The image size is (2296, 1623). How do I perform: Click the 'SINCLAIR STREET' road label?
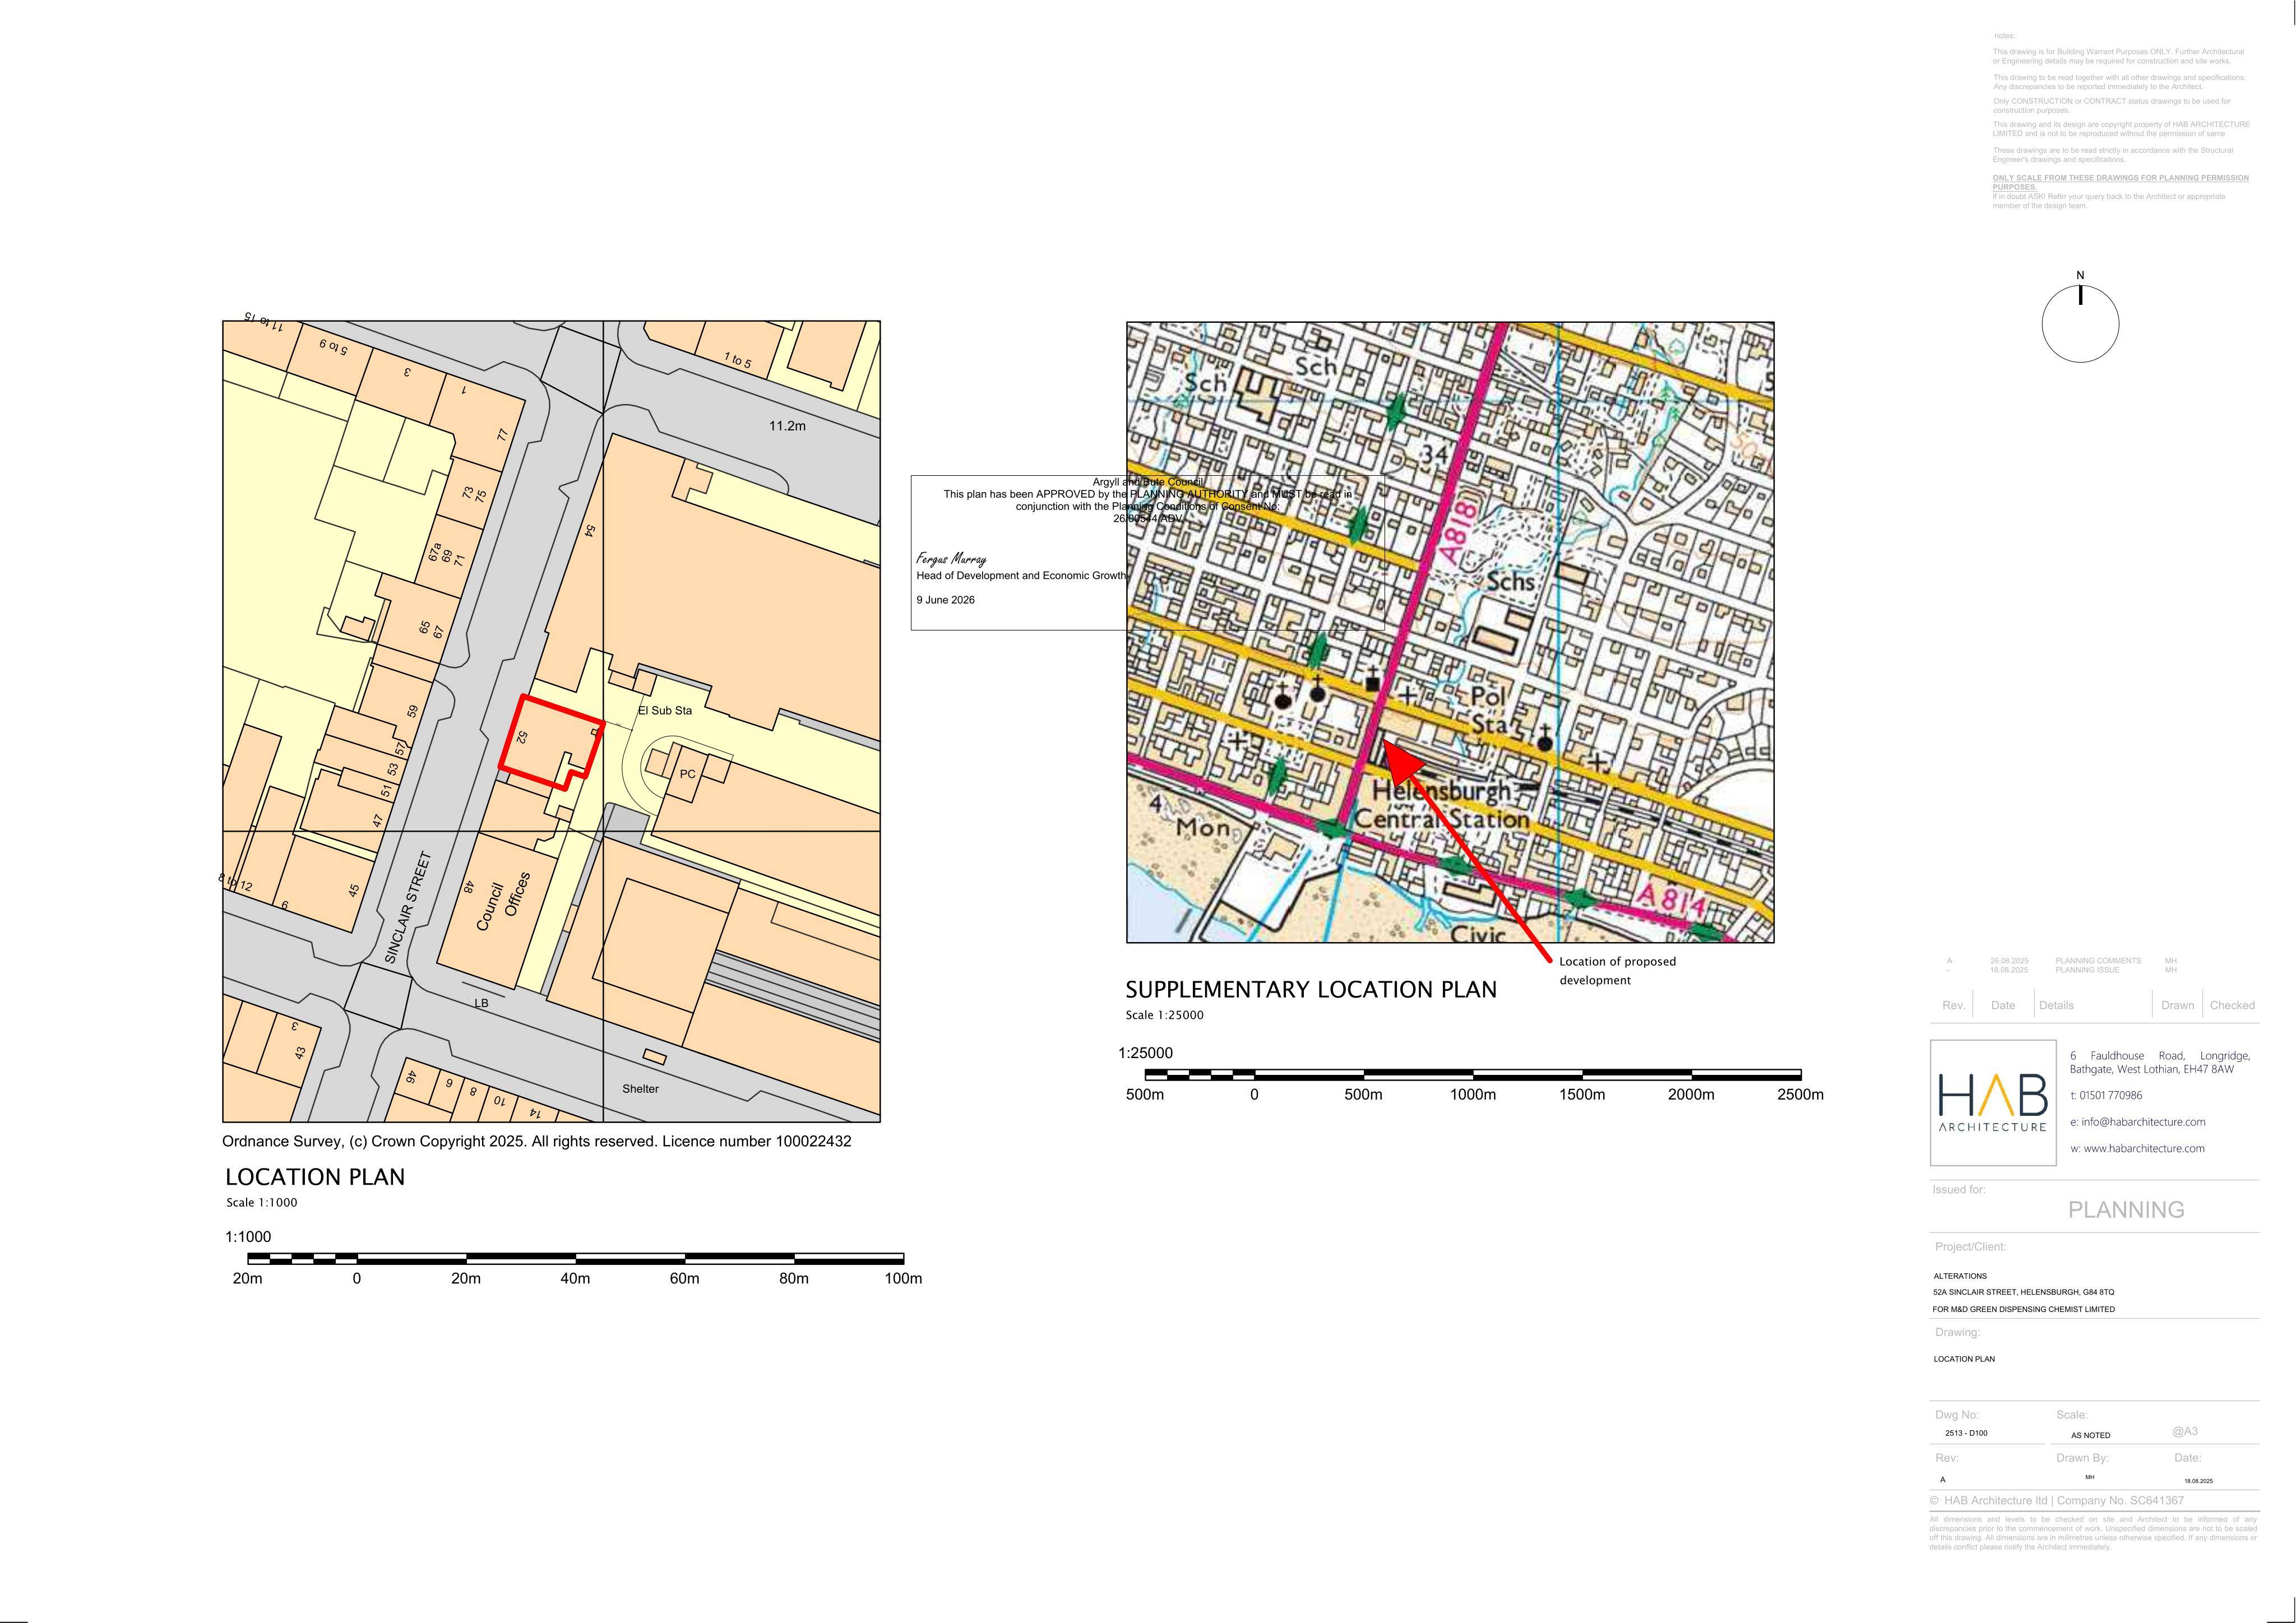pos(407,908)
